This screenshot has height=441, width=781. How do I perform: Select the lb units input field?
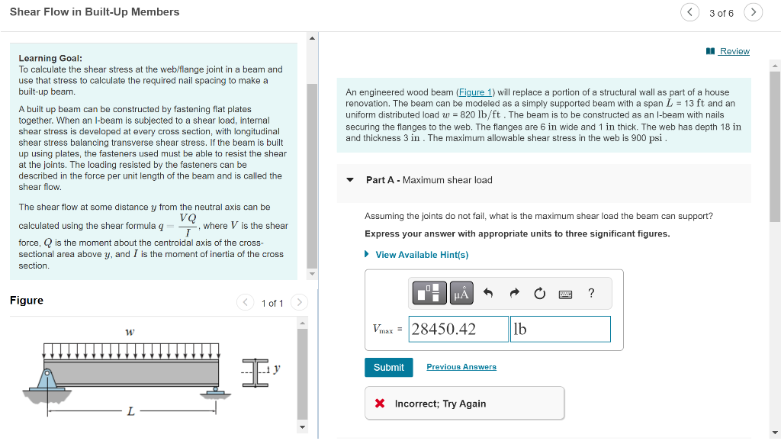point(560,329)
